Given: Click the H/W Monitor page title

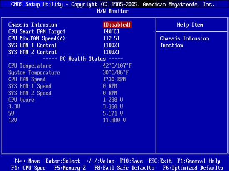Looking at the screenshot, I should click(113, 11).
